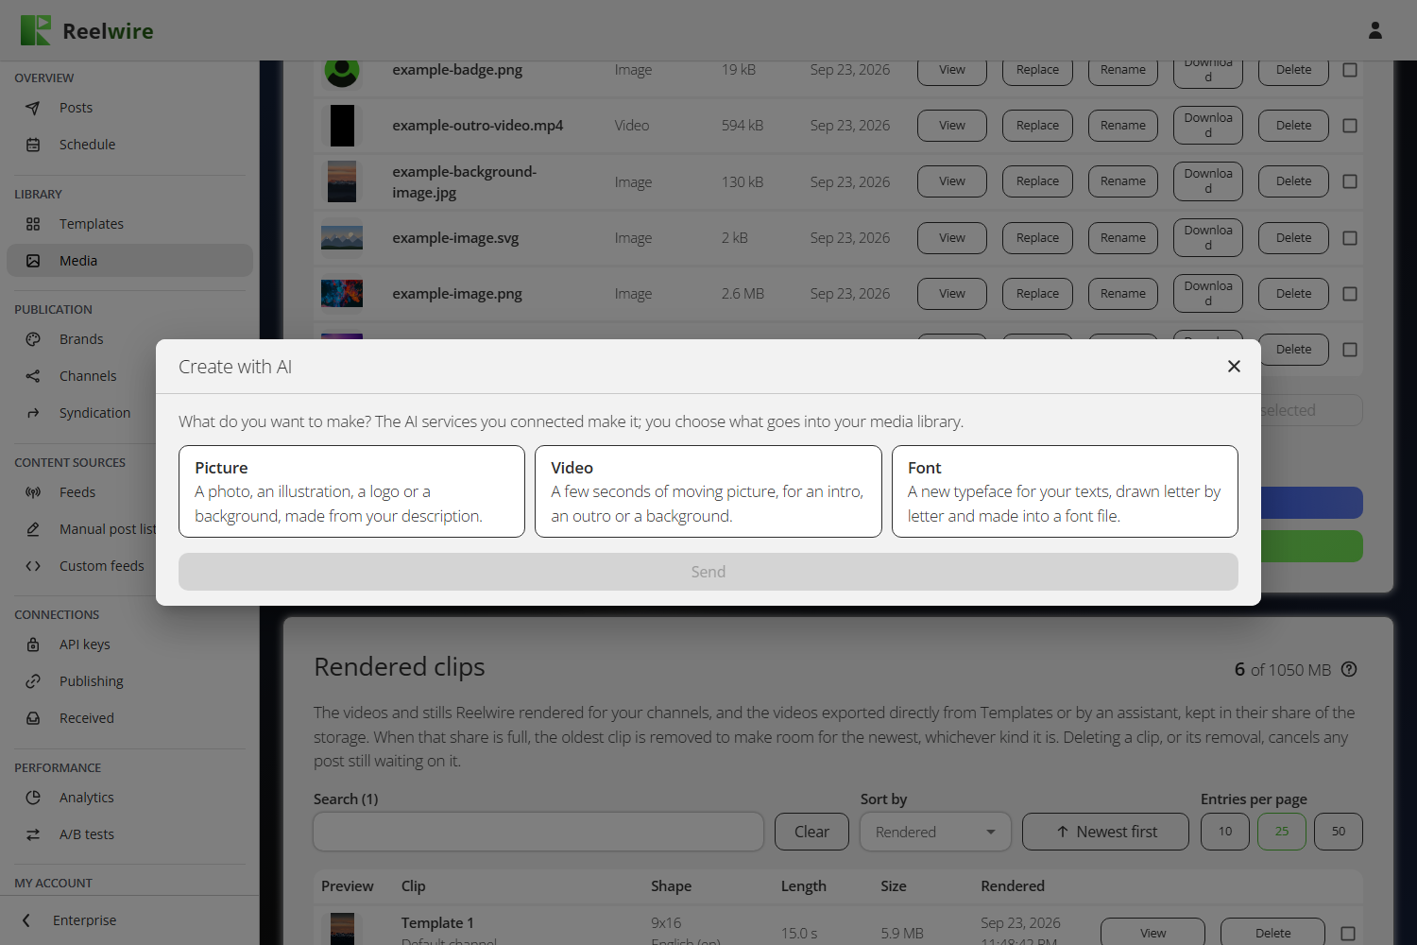1417x945 pixels.
Task: Click the example-outro-video.mp4 file name
Action: coord(478,126)
